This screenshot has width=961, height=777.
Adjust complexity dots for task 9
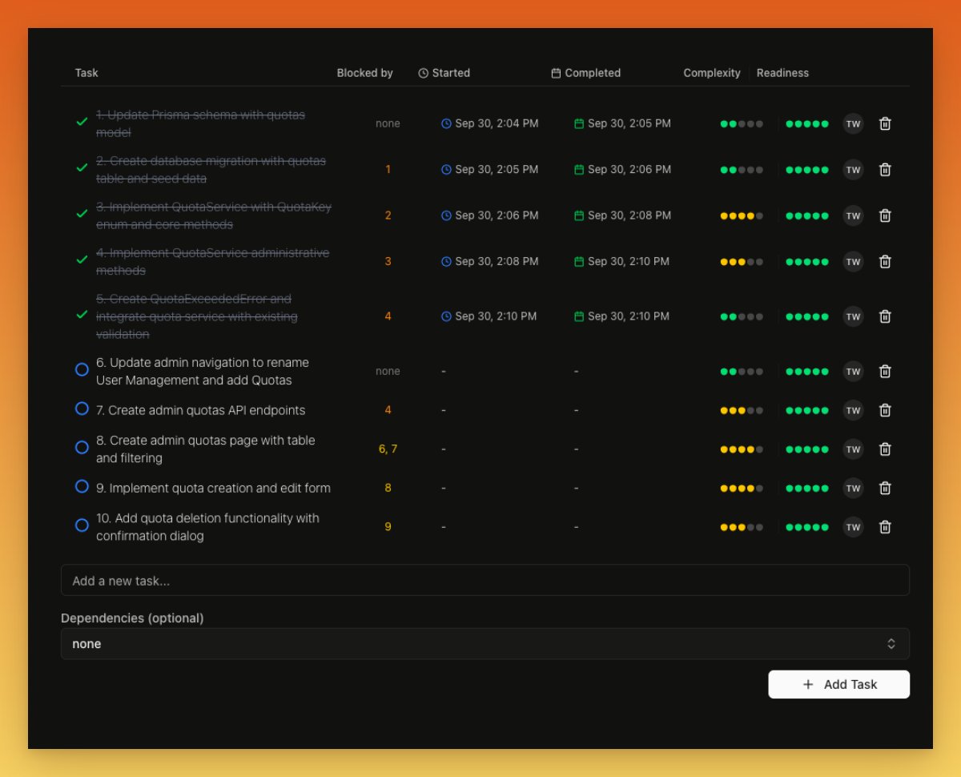point(741,489)
